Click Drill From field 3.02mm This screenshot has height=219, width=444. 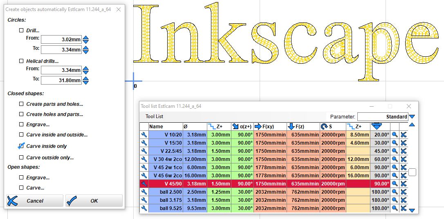pyautogui.click(x=61, y=40)
